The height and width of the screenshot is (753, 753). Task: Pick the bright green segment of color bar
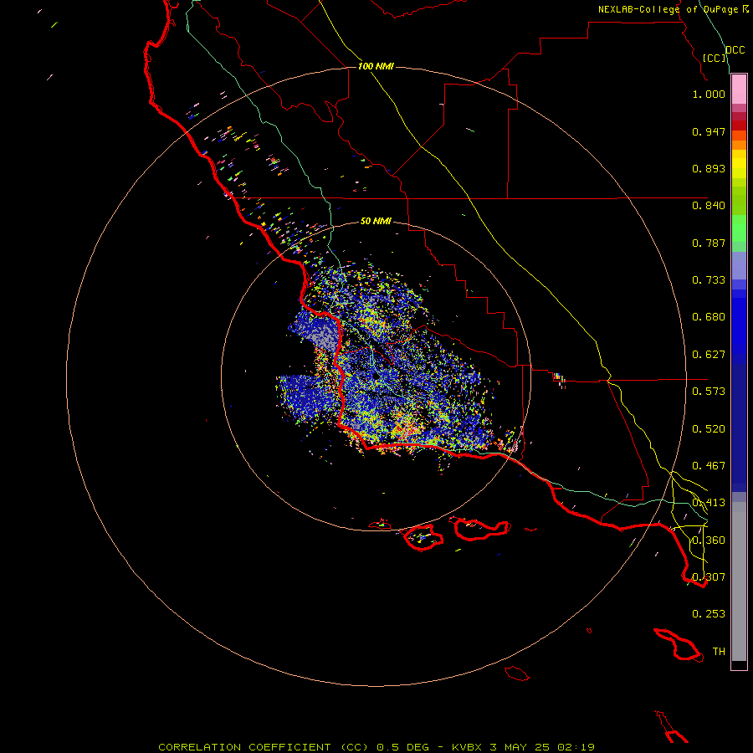click(739, 228)
